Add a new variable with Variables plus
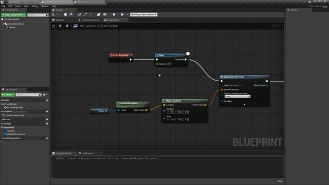This screenshot has width=329, height=185. [47, 124]
